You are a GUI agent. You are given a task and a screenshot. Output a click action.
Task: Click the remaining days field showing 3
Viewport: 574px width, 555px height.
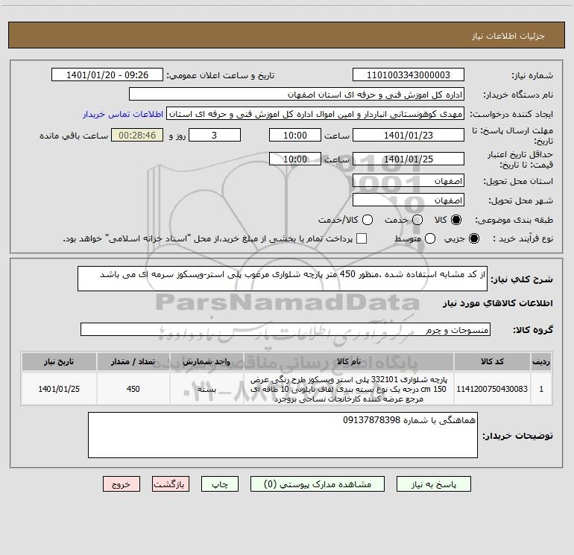215,135
